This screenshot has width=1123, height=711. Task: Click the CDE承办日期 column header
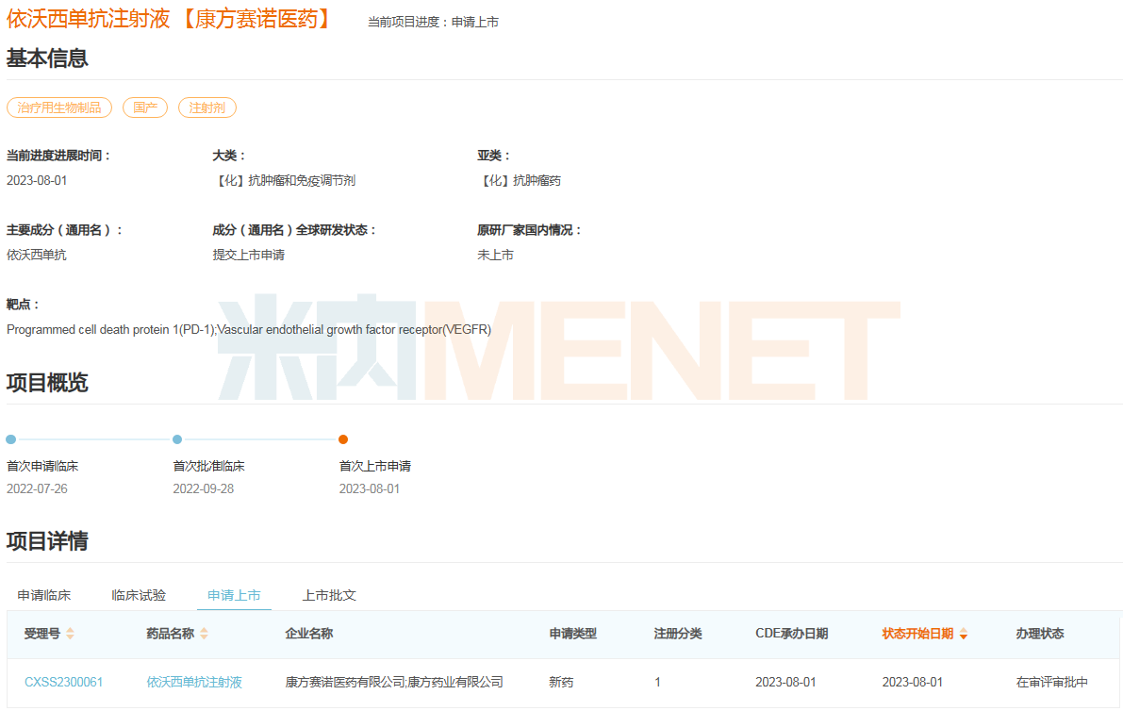(x=791, y=634)
